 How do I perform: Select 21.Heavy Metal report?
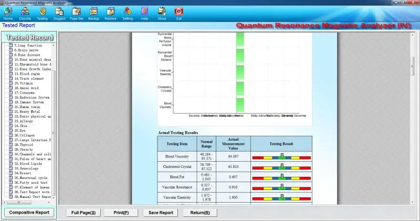(27, 111)
